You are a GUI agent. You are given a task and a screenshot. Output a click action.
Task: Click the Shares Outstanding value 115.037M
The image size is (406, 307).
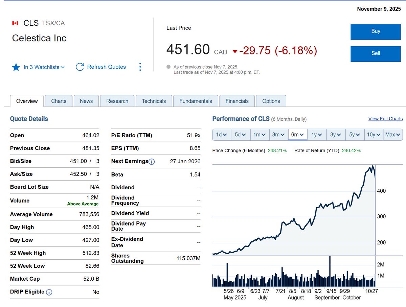[188, 258]
